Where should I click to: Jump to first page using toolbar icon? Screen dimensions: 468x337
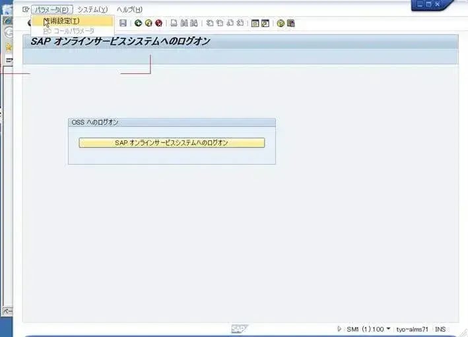(209, 23)
